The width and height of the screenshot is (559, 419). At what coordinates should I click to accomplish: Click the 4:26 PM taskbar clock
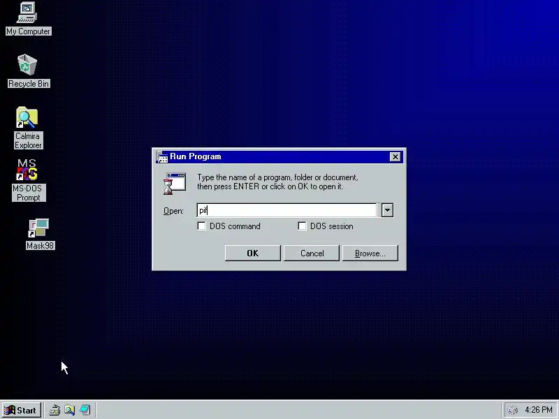pyautogui.click(x=538, y=410)
